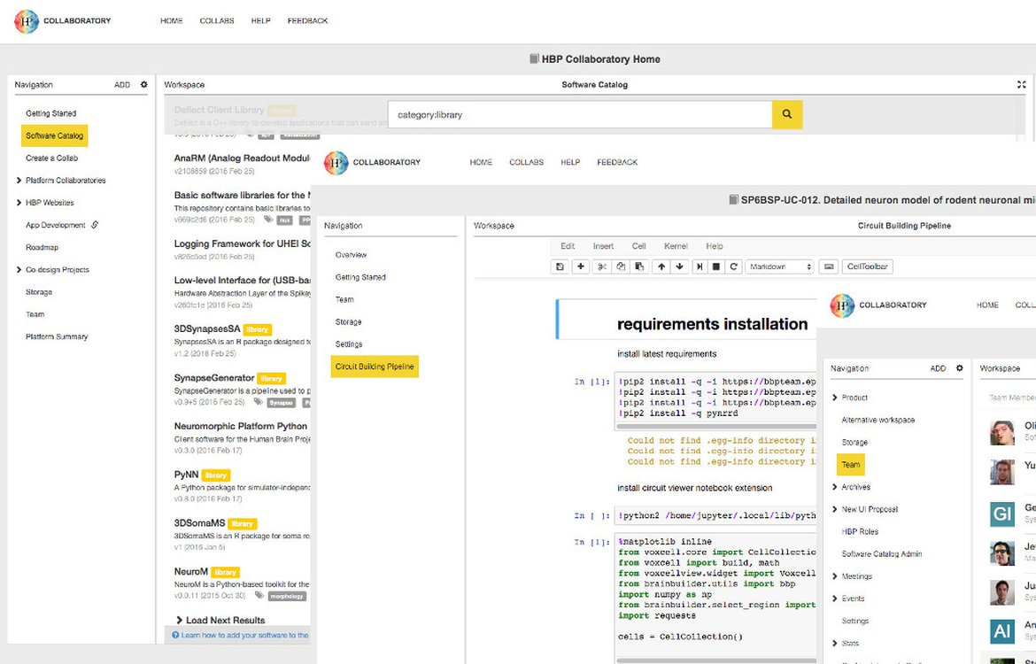Save the notebook with the floppy disk icon

(561, 266)
